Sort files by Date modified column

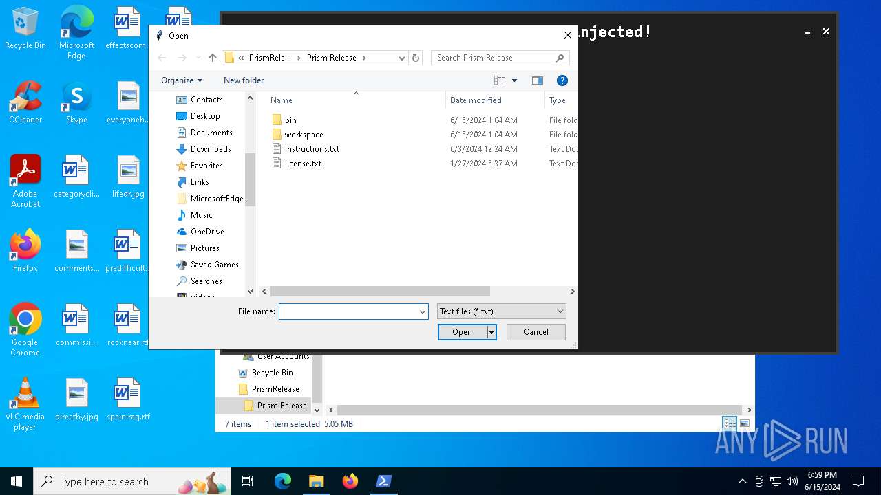(x=476, y=100)
